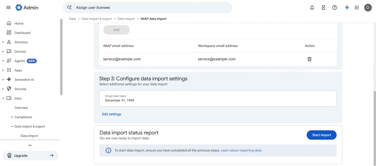
Task: Expand the Apps section
Action: tap(3, 70)
